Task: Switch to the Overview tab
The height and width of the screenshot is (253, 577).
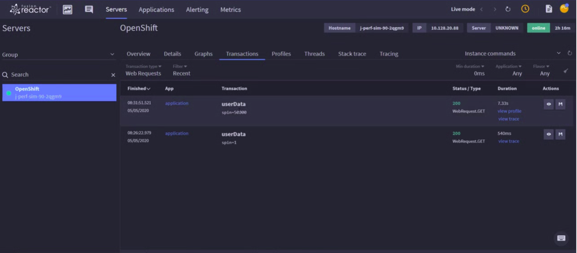Action: pyautogui.click(x=138, y=54)
